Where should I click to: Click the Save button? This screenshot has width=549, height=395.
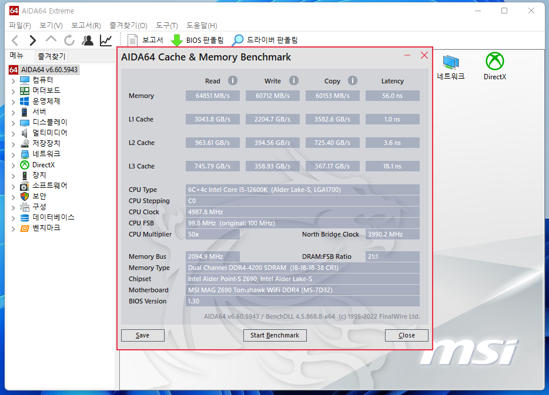(x=142, y=335)
